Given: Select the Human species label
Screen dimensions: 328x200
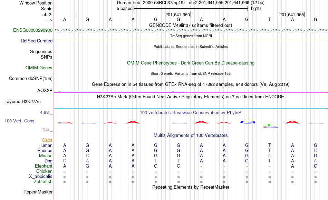Looking at the screenshot, I should point(45,146).
